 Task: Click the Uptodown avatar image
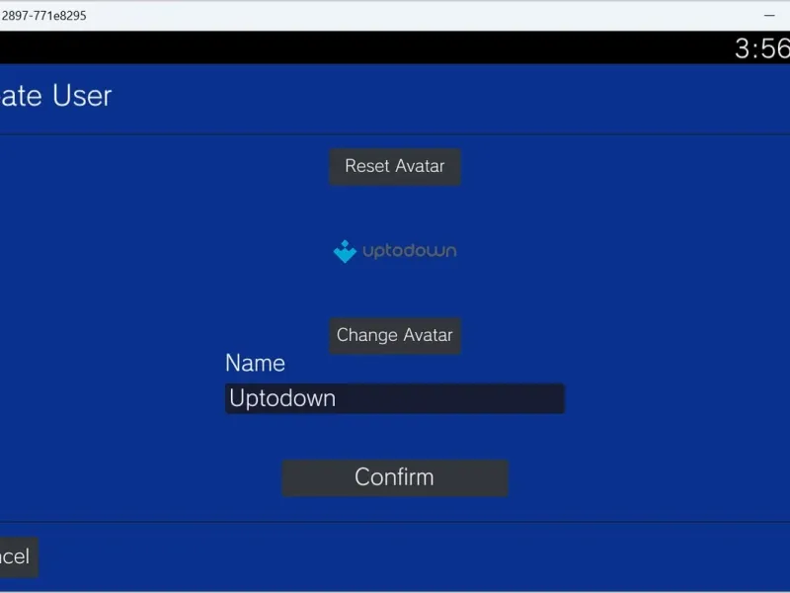click(394, 251)
